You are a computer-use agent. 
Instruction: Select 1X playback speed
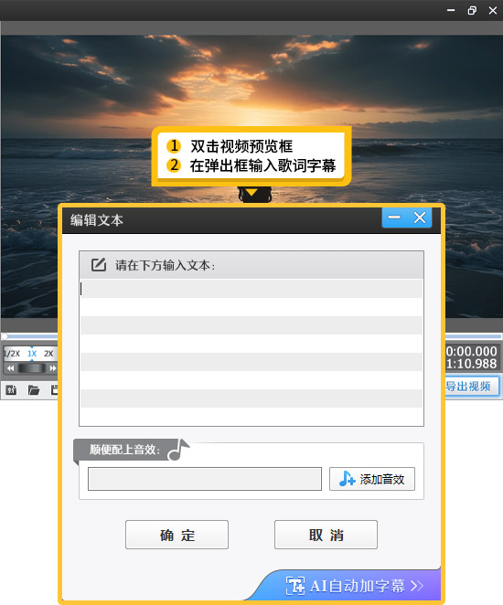tap(32, 354)
